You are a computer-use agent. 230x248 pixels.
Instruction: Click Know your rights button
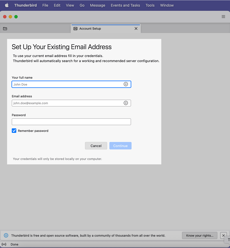(x=199, y=235)
